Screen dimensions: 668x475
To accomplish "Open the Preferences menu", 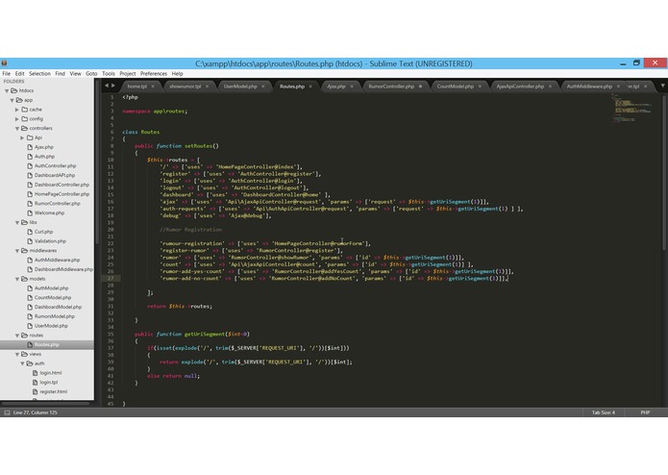I will (154, 74).
